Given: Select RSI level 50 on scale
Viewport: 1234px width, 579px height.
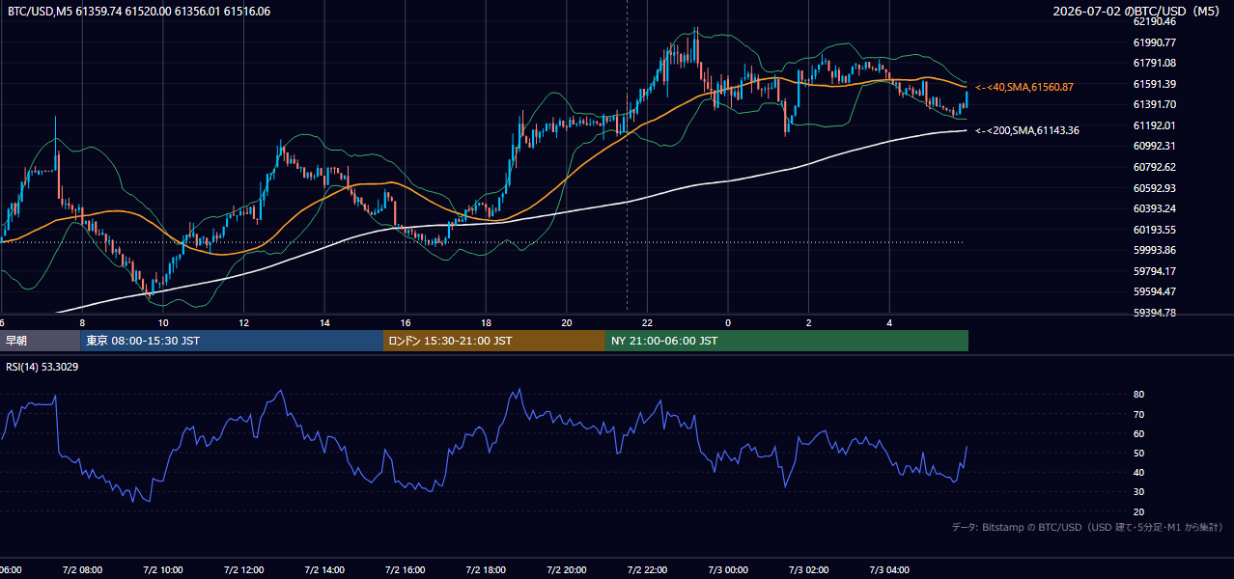Looking at the screenshot, I should [1138, 453].
